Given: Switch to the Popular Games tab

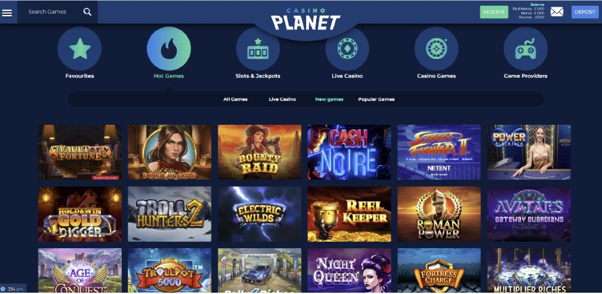Looking at the screenshot, I should [x=376, y=99].
